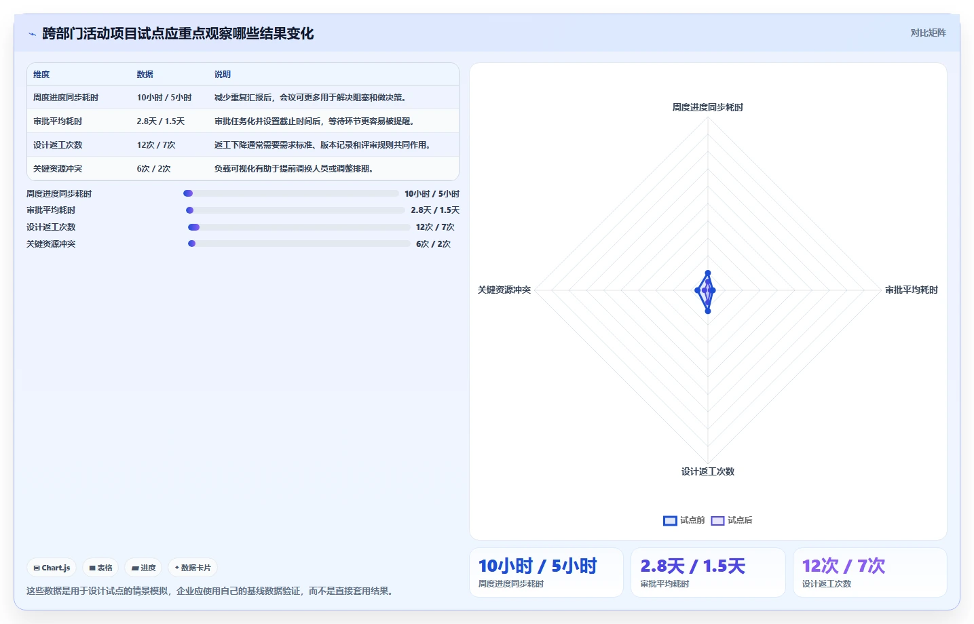Click the table value 6次 / 2次
Viewport: 974px width, 624px height.
coord(153,169)
